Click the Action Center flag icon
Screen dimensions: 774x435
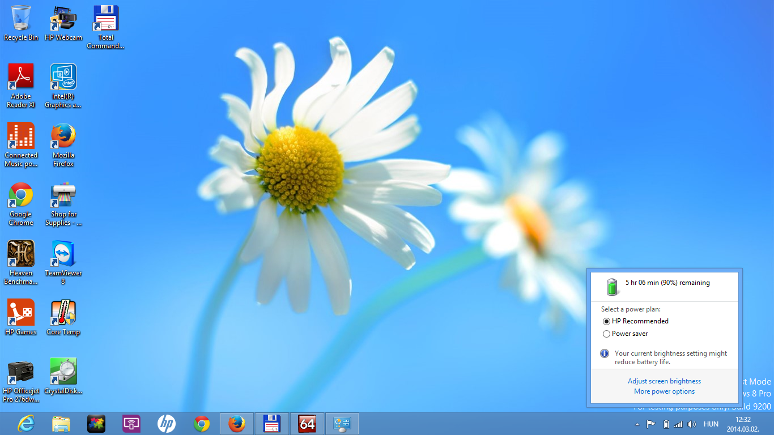(651, 424)
